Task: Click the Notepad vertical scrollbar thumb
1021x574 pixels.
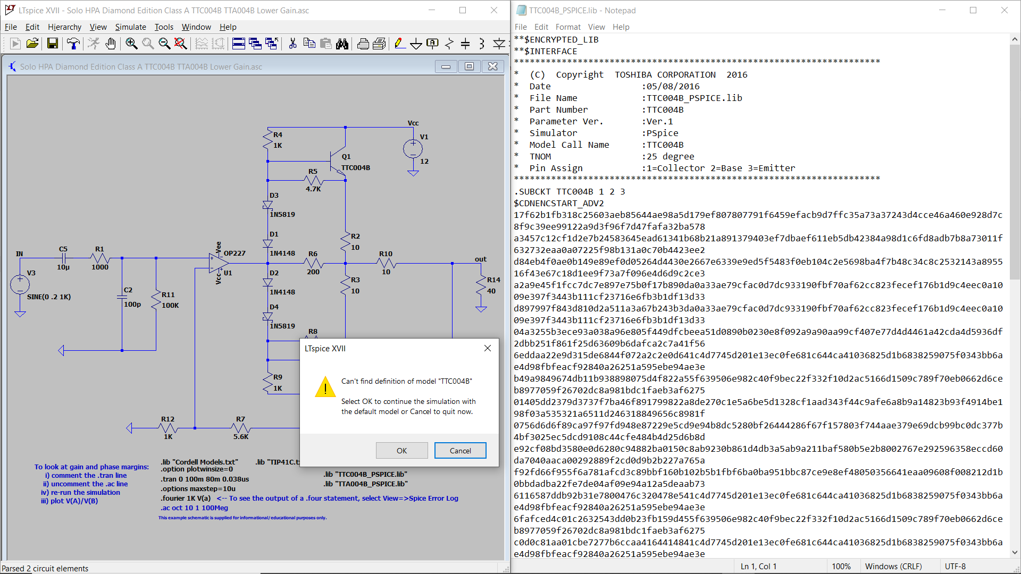Action: pos(1015,162)
